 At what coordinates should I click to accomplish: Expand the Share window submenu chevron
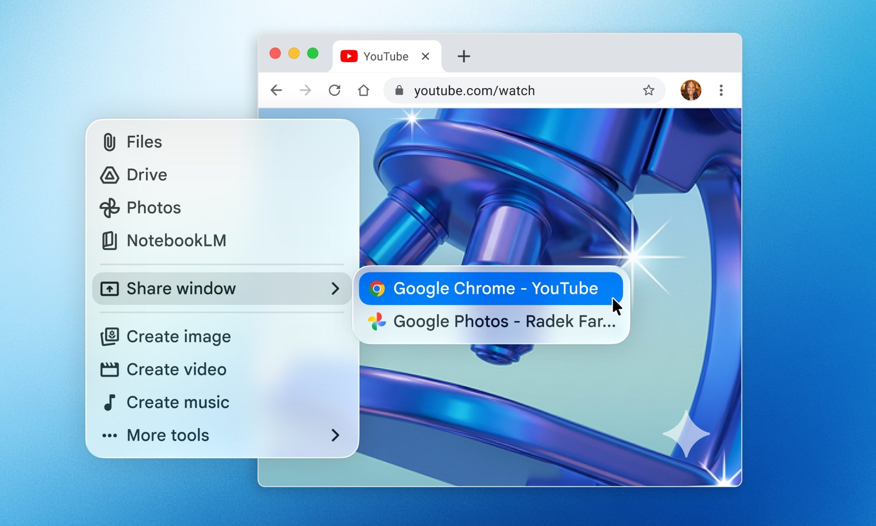point(336,288)
